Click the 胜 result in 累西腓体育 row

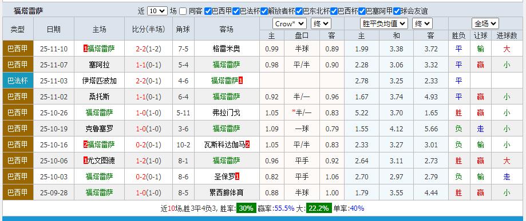458,192
